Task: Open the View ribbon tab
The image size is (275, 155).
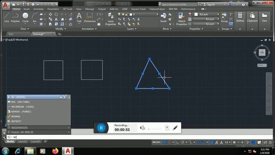Action: click(79, 9)
